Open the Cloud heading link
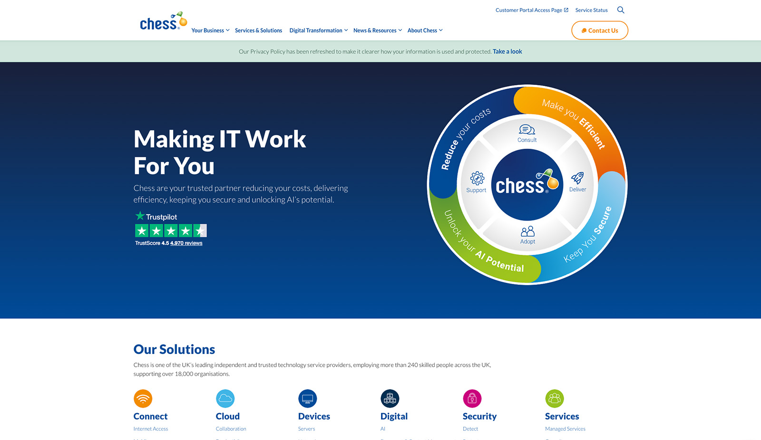The image size is (761, 440). pos(227,416)
